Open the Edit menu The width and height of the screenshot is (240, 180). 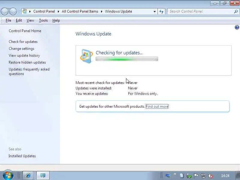(19, 20)
